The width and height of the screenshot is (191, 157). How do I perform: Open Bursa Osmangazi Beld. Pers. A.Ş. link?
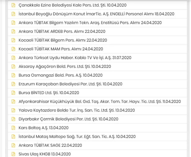click(x=60, y=75)
